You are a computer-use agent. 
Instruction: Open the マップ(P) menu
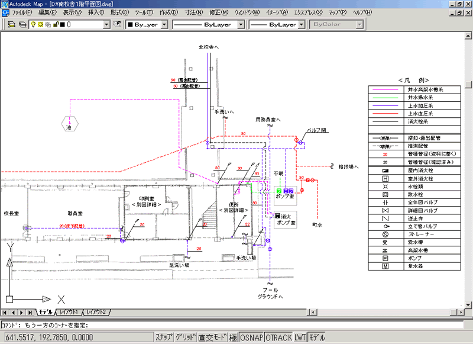click(338, 12)
